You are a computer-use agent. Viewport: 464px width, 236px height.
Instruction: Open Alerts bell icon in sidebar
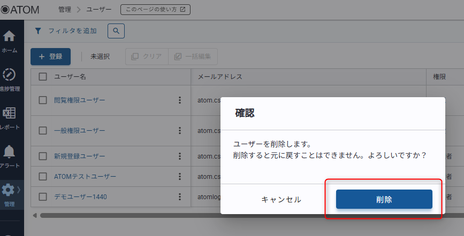(x=9, y=152)
